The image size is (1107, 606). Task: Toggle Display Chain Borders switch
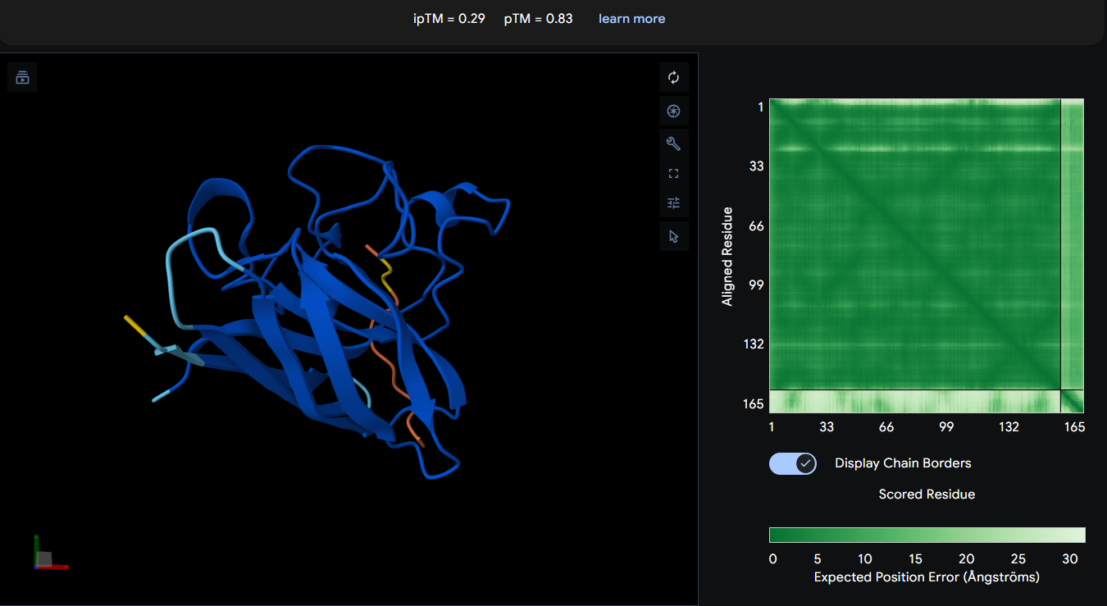click(x=793, y=463)
